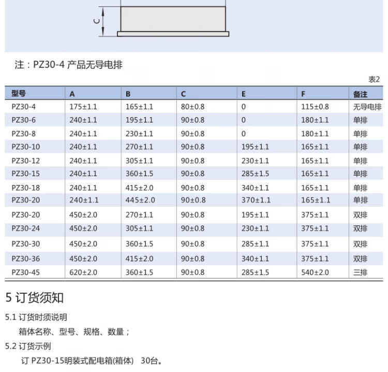This screenshot has width=388, height=372.
Task: Click the 5.2 订货示例 subheading
Action: coord(28,346)
